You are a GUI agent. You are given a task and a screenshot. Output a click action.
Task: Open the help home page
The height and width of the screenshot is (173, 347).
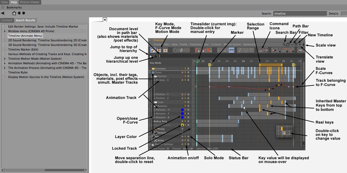coord(14,13)
